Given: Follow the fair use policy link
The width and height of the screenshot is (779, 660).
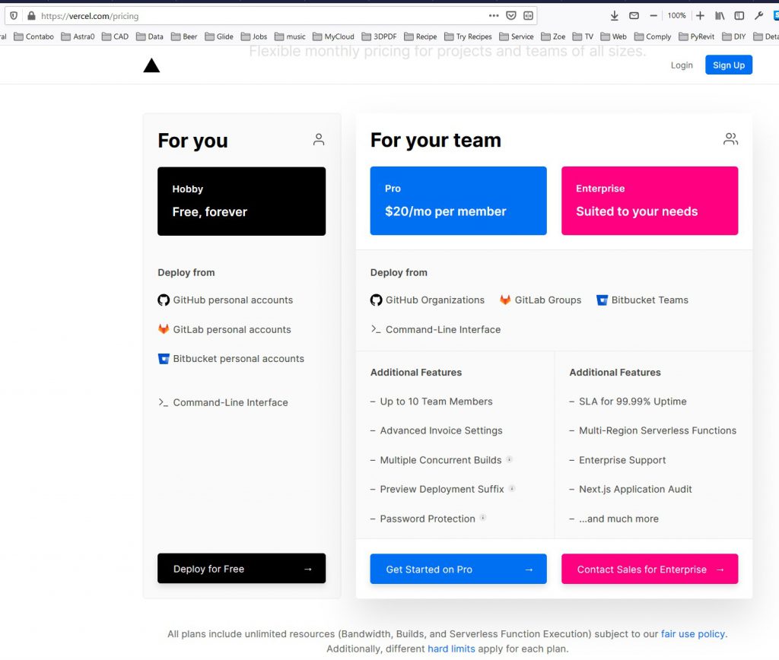Looking at the screenshot, I should (693, 633).
